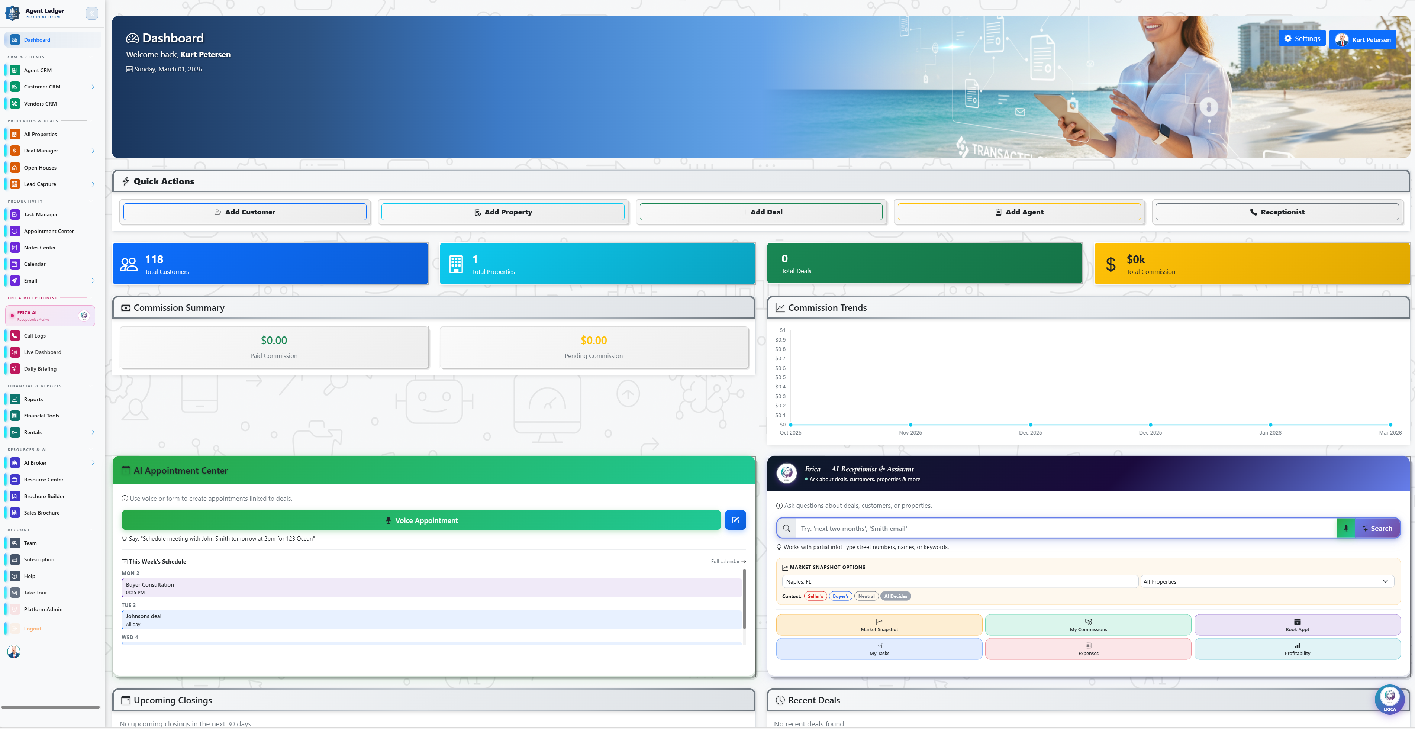Open the Full calendar link
Image resolution: width=1415 pixels, height=729 pixels.
tap(728, 561)
